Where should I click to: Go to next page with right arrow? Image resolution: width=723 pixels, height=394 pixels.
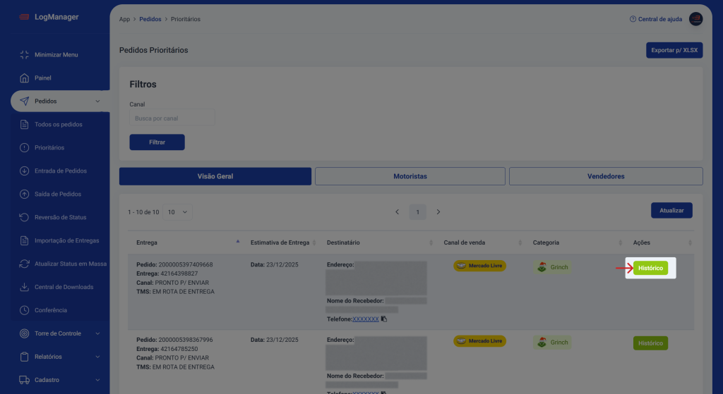438,212
